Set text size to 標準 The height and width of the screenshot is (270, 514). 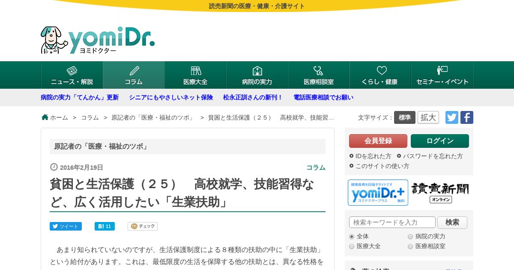[405, 117]
